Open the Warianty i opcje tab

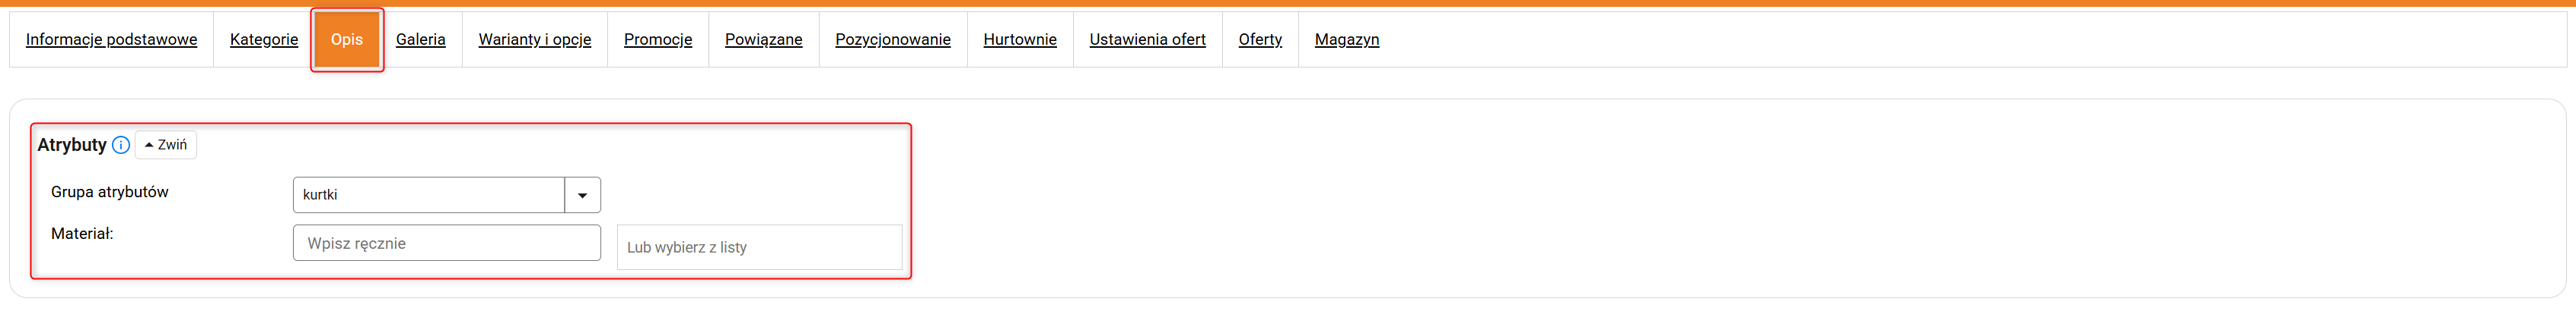(535, 40)
